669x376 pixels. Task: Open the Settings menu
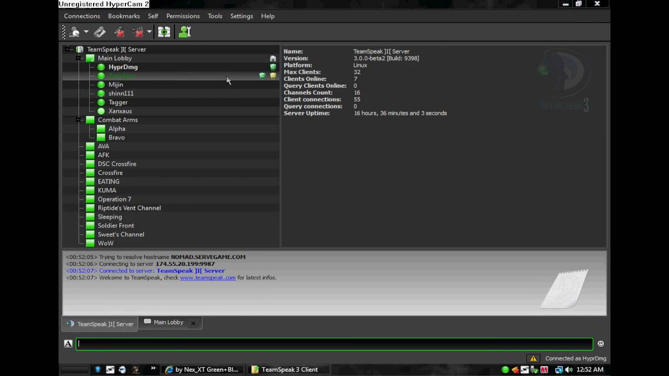[241, 16]
